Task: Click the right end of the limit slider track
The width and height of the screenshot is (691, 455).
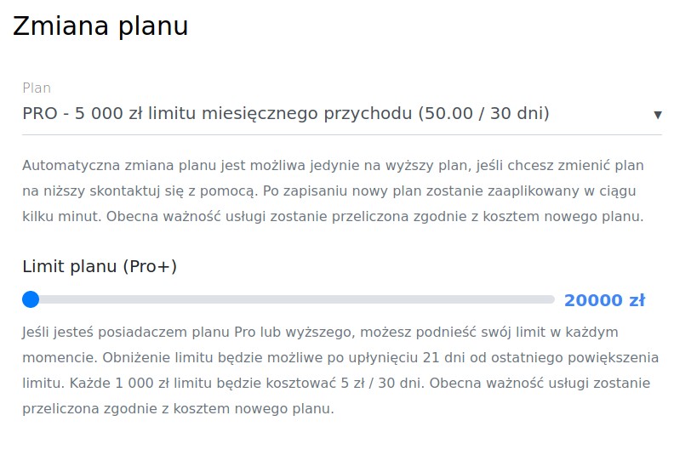Action: (551, 299)
